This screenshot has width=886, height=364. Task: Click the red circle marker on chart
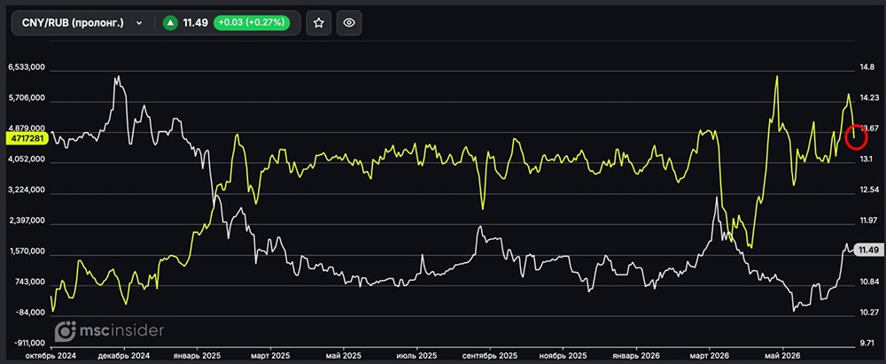coord(856,136)
